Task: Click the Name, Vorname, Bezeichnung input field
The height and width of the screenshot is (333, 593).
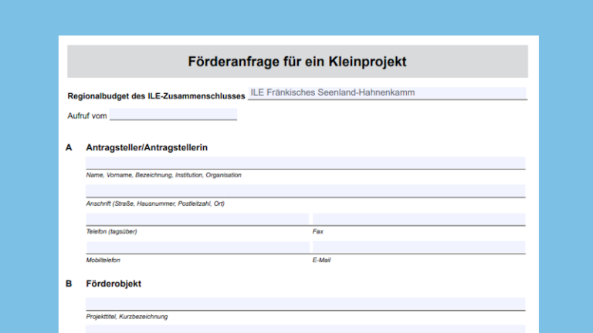Action: coord(306,163)
